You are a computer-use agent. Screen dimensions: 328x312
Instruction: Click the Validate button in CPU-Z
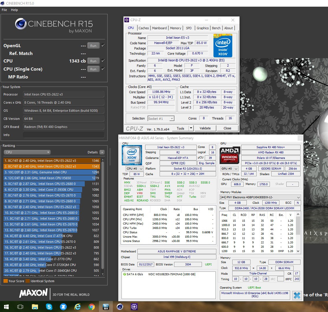click(205, 128)
